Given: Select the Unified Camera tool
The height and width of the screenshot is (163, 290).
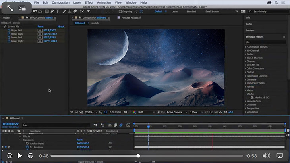Looking at the screenshot, I should [35, 11].
